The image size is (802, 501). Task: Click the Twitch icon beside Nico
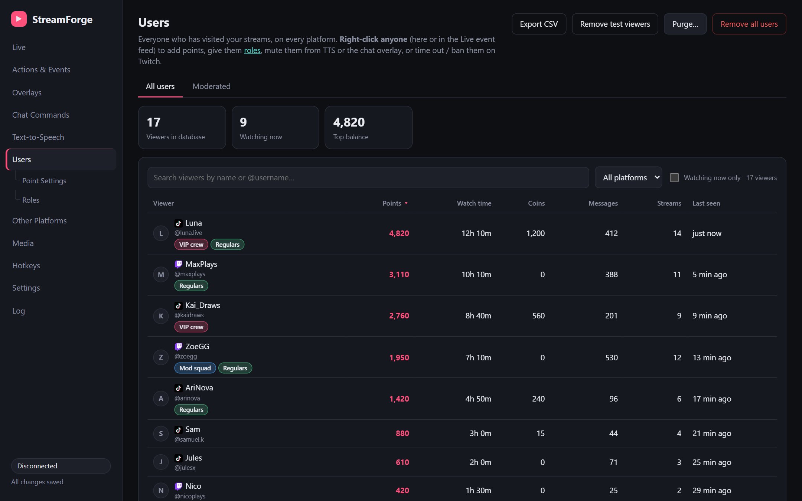(178, 486)
